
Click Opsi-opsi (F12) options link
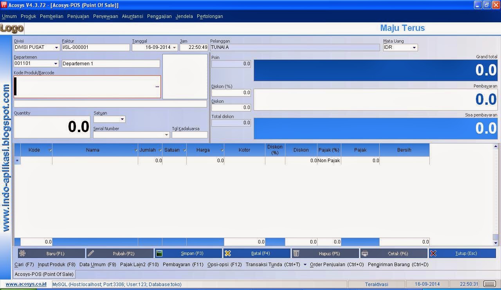tap(225, 265)
